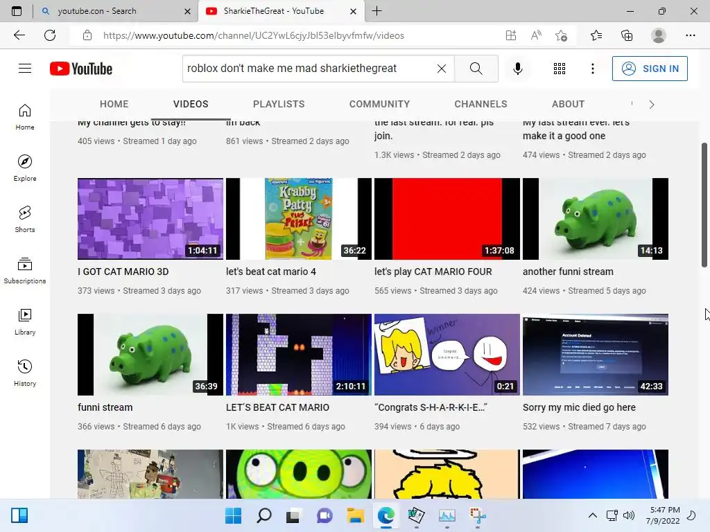Open Edge Favorites list icon
The height and width of the screenshot is (532, 710).
[596, 35]
